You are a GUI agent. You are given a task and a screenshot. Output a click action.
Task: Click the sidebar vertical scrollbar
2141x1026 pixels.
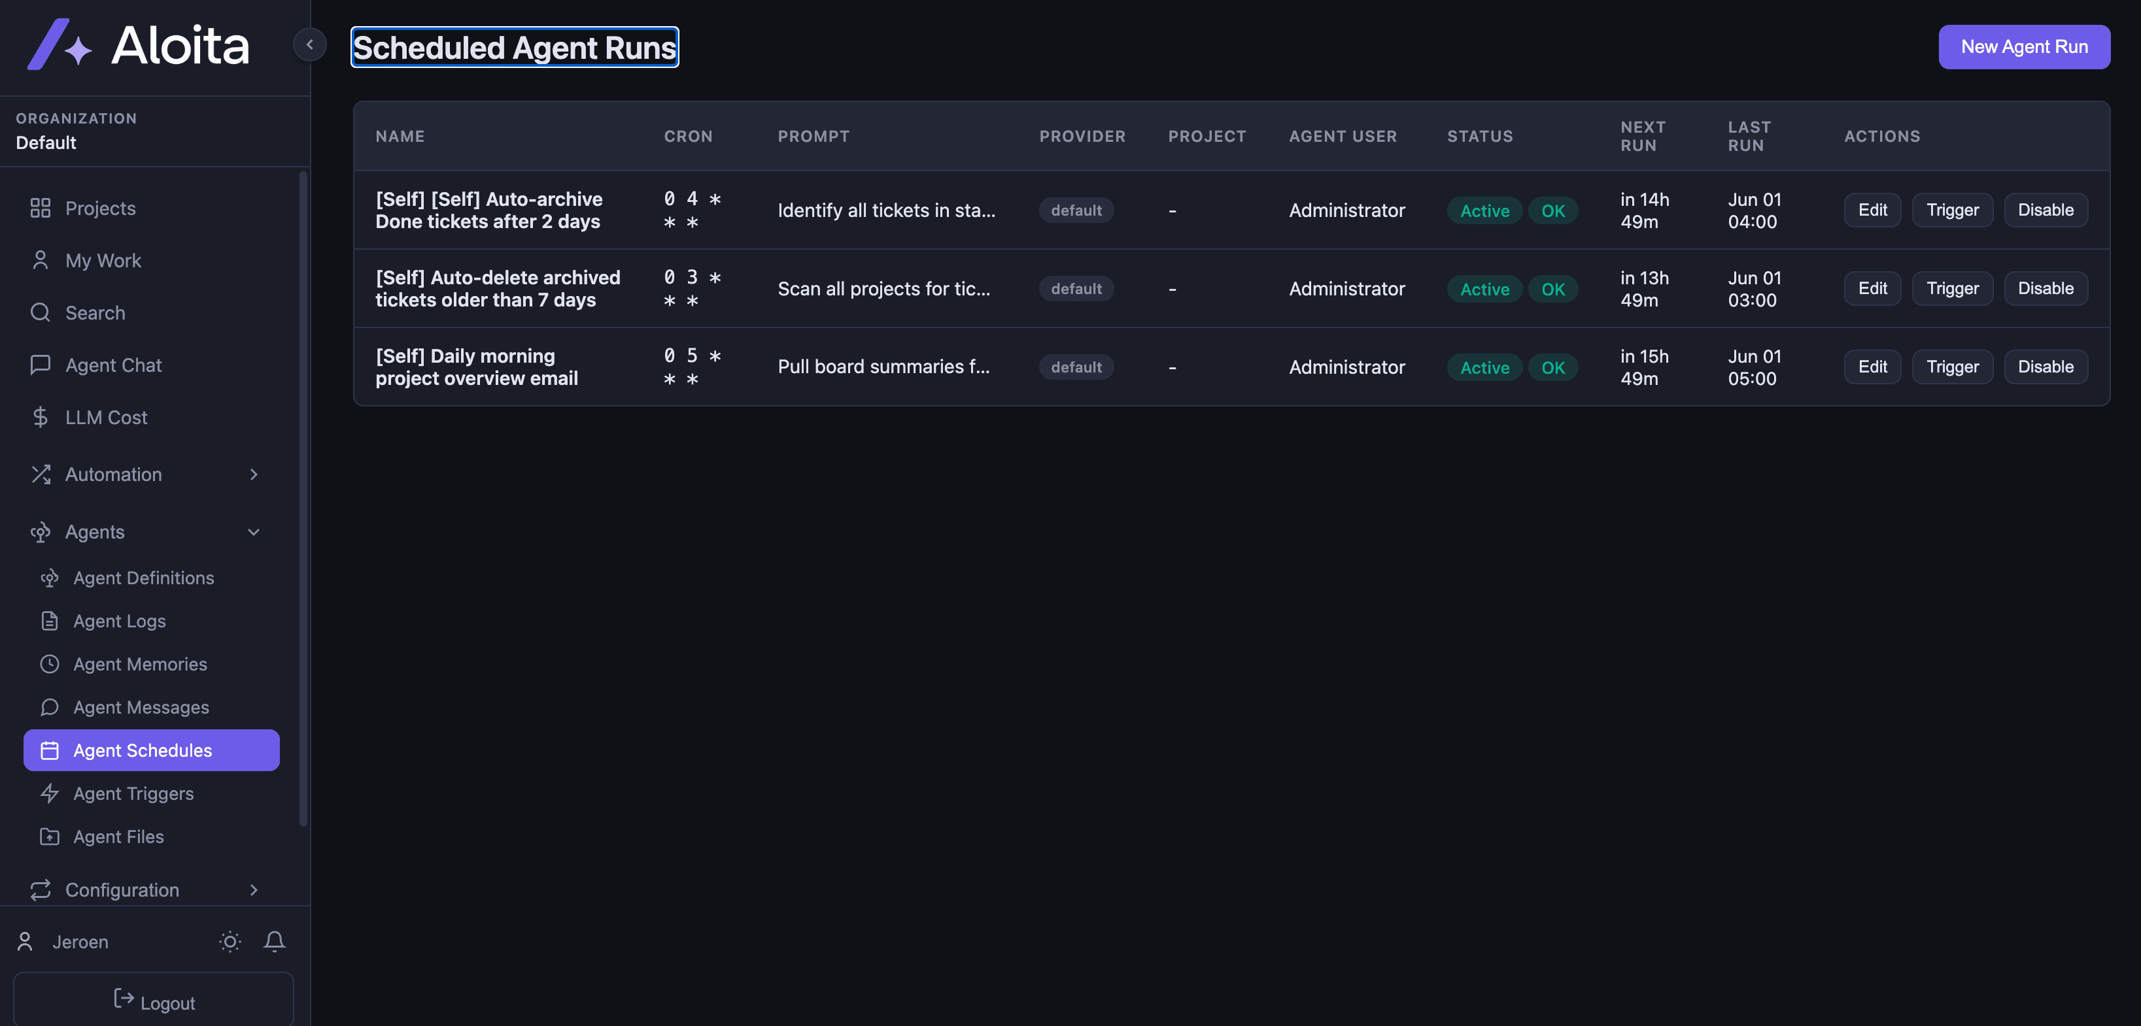pos(303,499)
